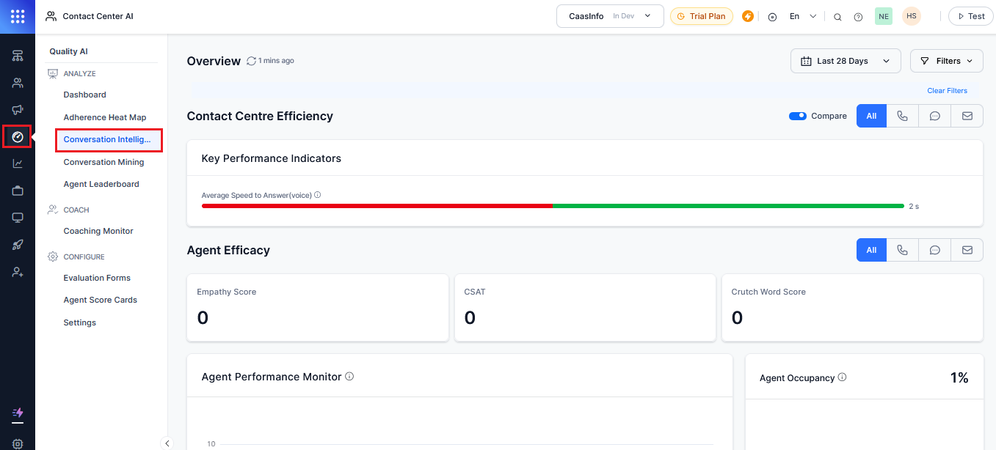
Task: Click the rocket icon in left sidebar
Action: (18, 245)
